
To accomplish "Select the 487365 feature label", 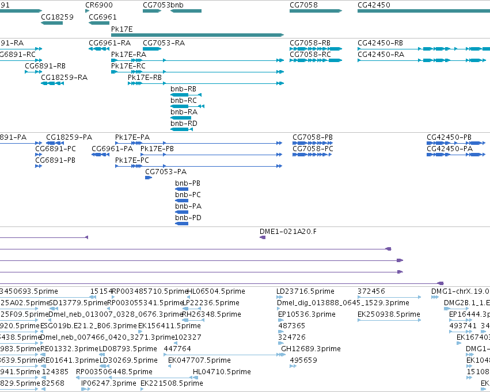I will [291, 325].
